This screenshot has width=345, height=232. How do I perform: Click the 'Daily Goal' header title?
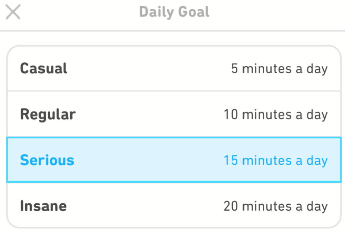point(174,12)
